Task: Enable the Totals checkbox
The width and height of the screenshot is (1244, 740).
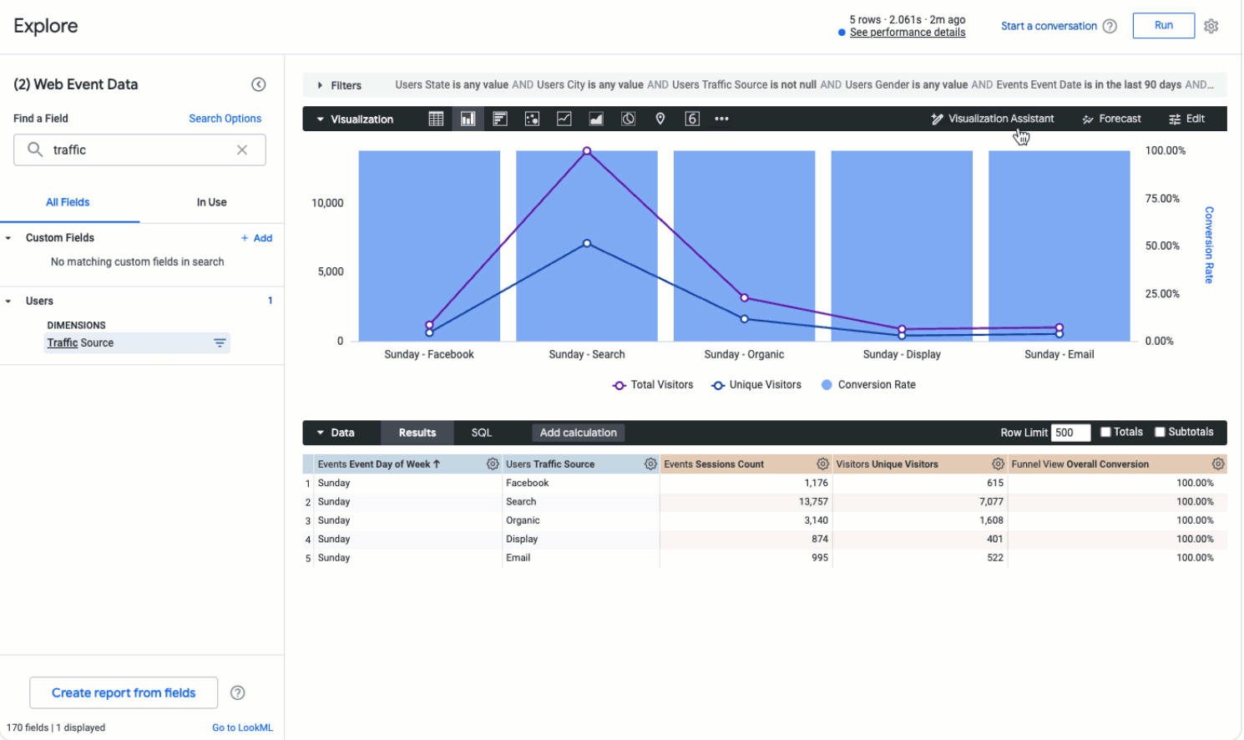Action: tap(1105, 432)
